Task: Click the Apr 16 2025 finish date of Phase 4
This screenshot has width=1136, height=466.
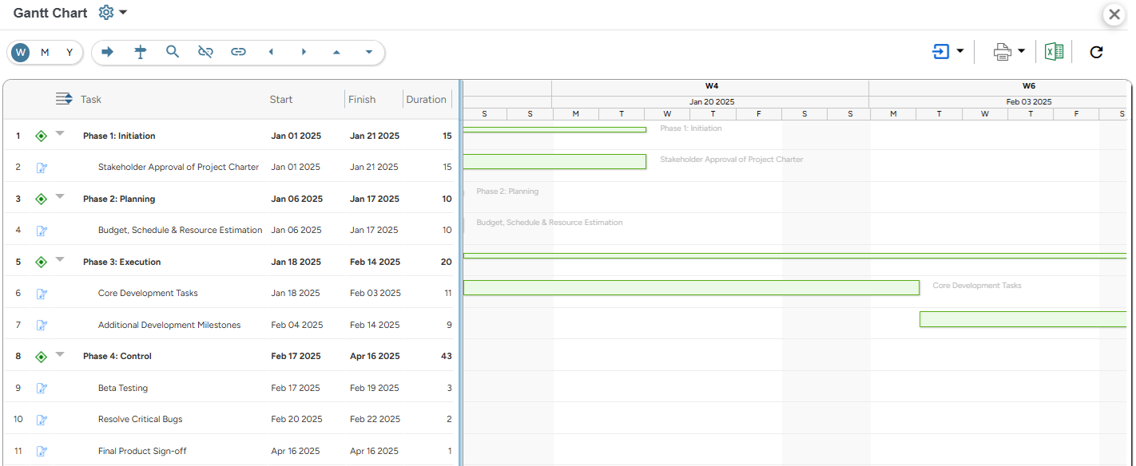Action: [x=375, y=356]
